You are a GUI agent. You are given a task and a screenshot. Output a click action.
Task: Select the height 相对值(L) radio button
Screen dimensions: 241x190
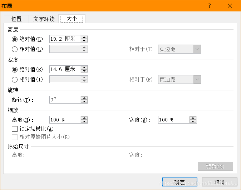tap(15, 49)
